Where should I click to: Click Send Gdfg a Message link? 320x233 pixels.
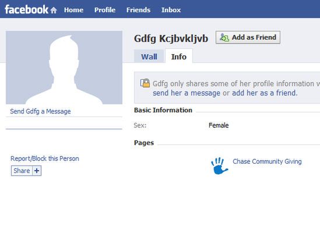point(40,111)
